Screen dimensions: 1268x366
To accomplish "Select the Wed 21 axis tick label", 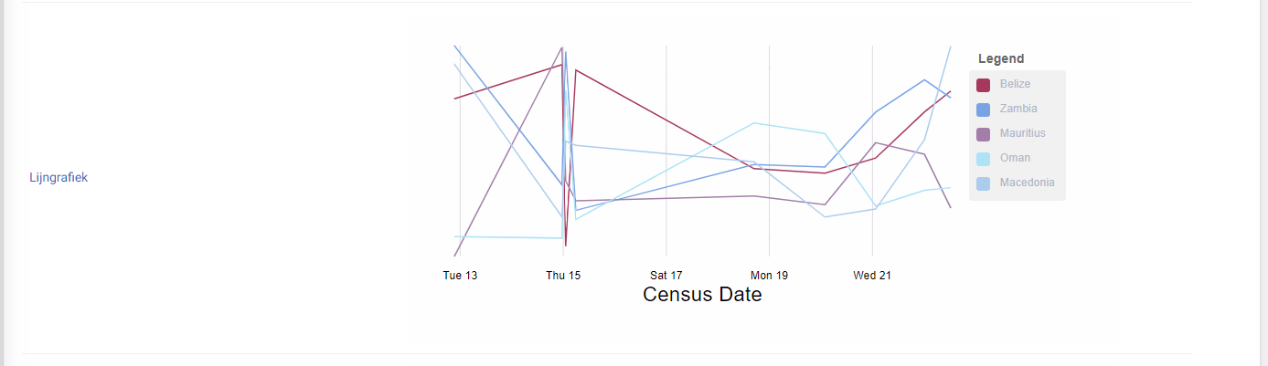I will (x=872, y=276).
